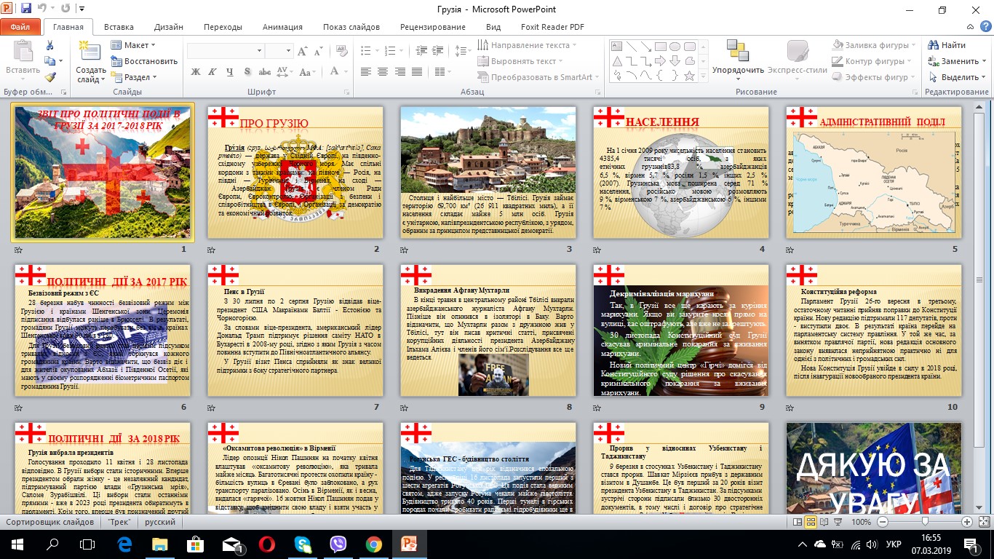Open the font size combo box
Image resolution: width=994 pixels, height=559 pixels.
tap(279, 51)
